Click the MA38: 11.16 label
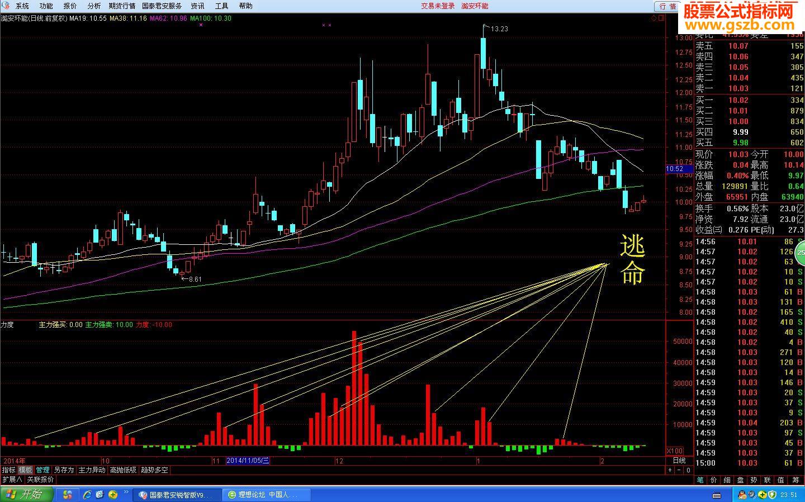Viewport: 805px width, 502px height. click(128, 18)
